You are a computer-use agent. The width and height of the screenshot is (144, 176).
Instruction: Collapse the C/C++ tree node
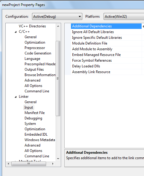click(16, 32)
